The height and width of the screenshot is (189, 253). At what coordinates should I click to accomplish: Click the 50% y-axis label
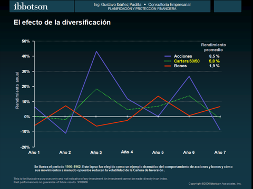26,41
